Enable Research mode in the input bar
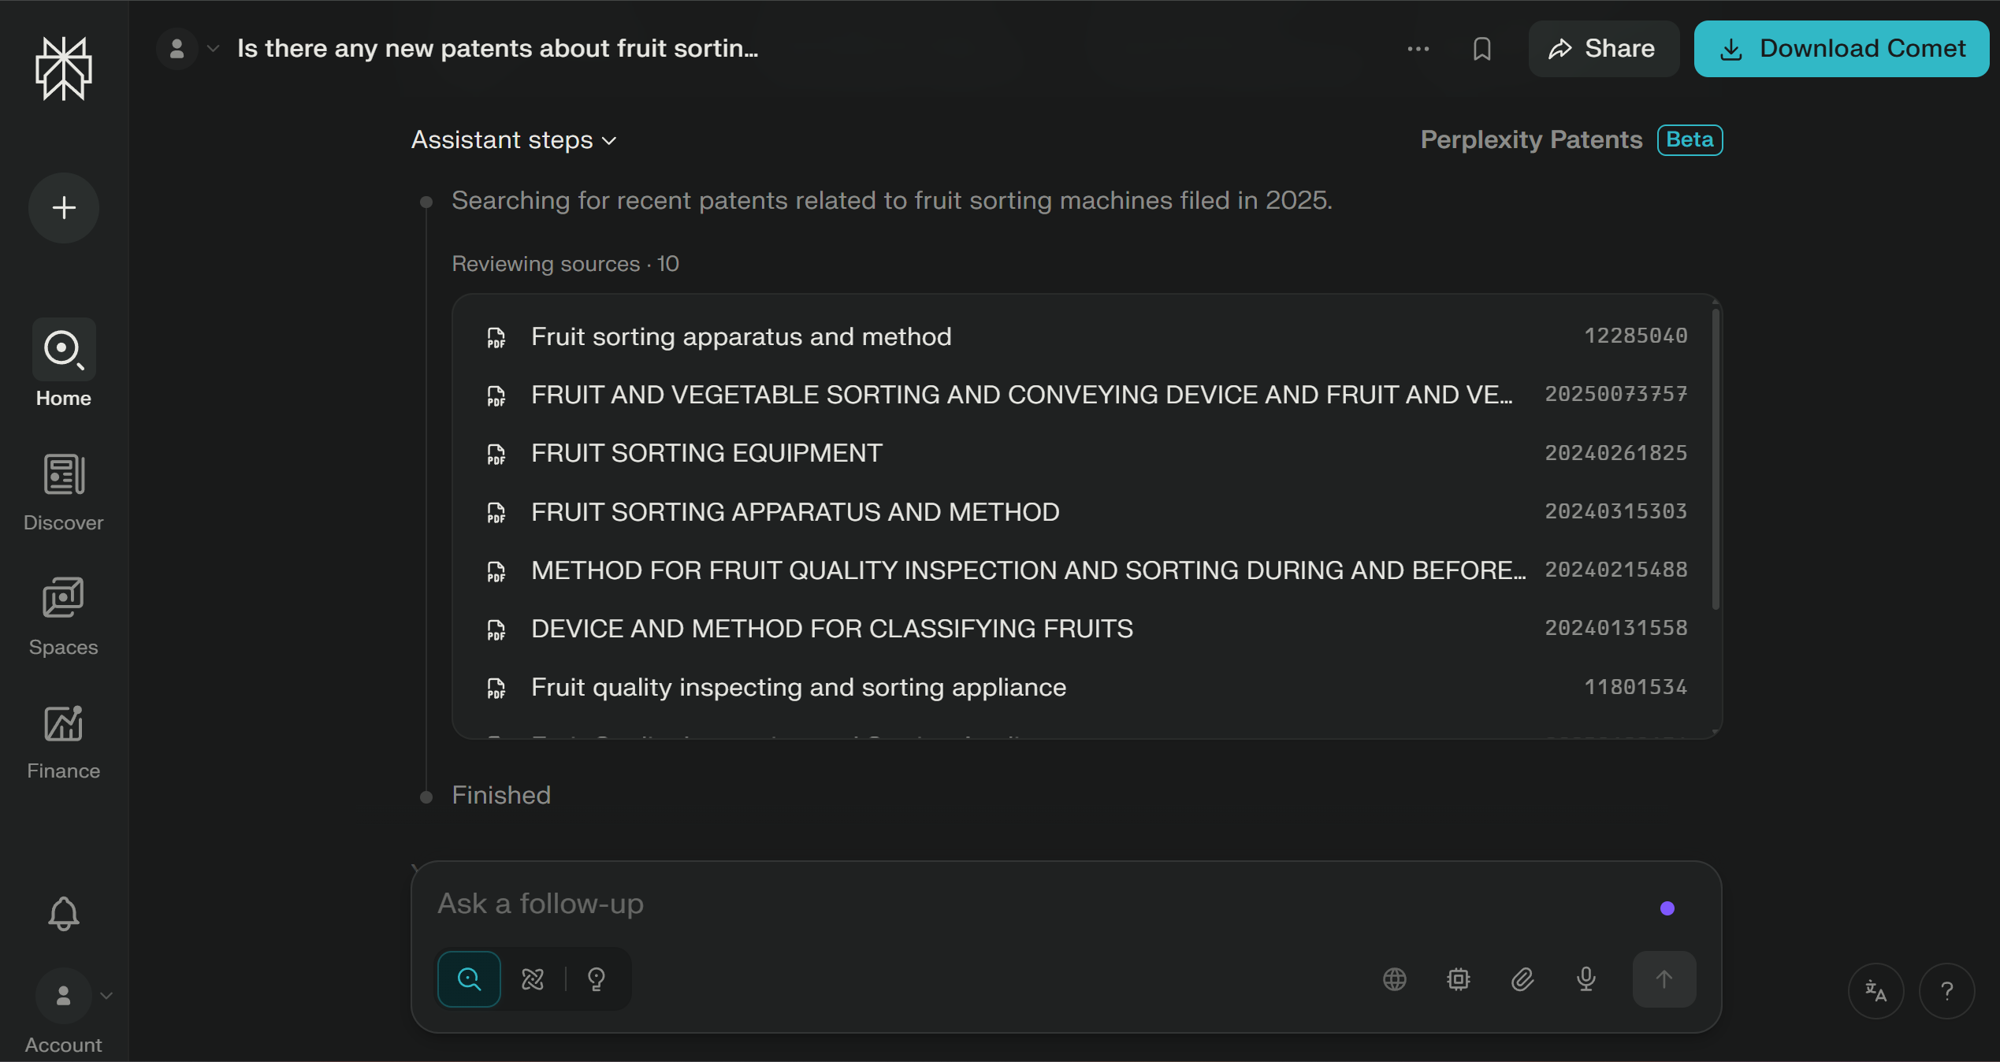 click(x=533, y=979)
